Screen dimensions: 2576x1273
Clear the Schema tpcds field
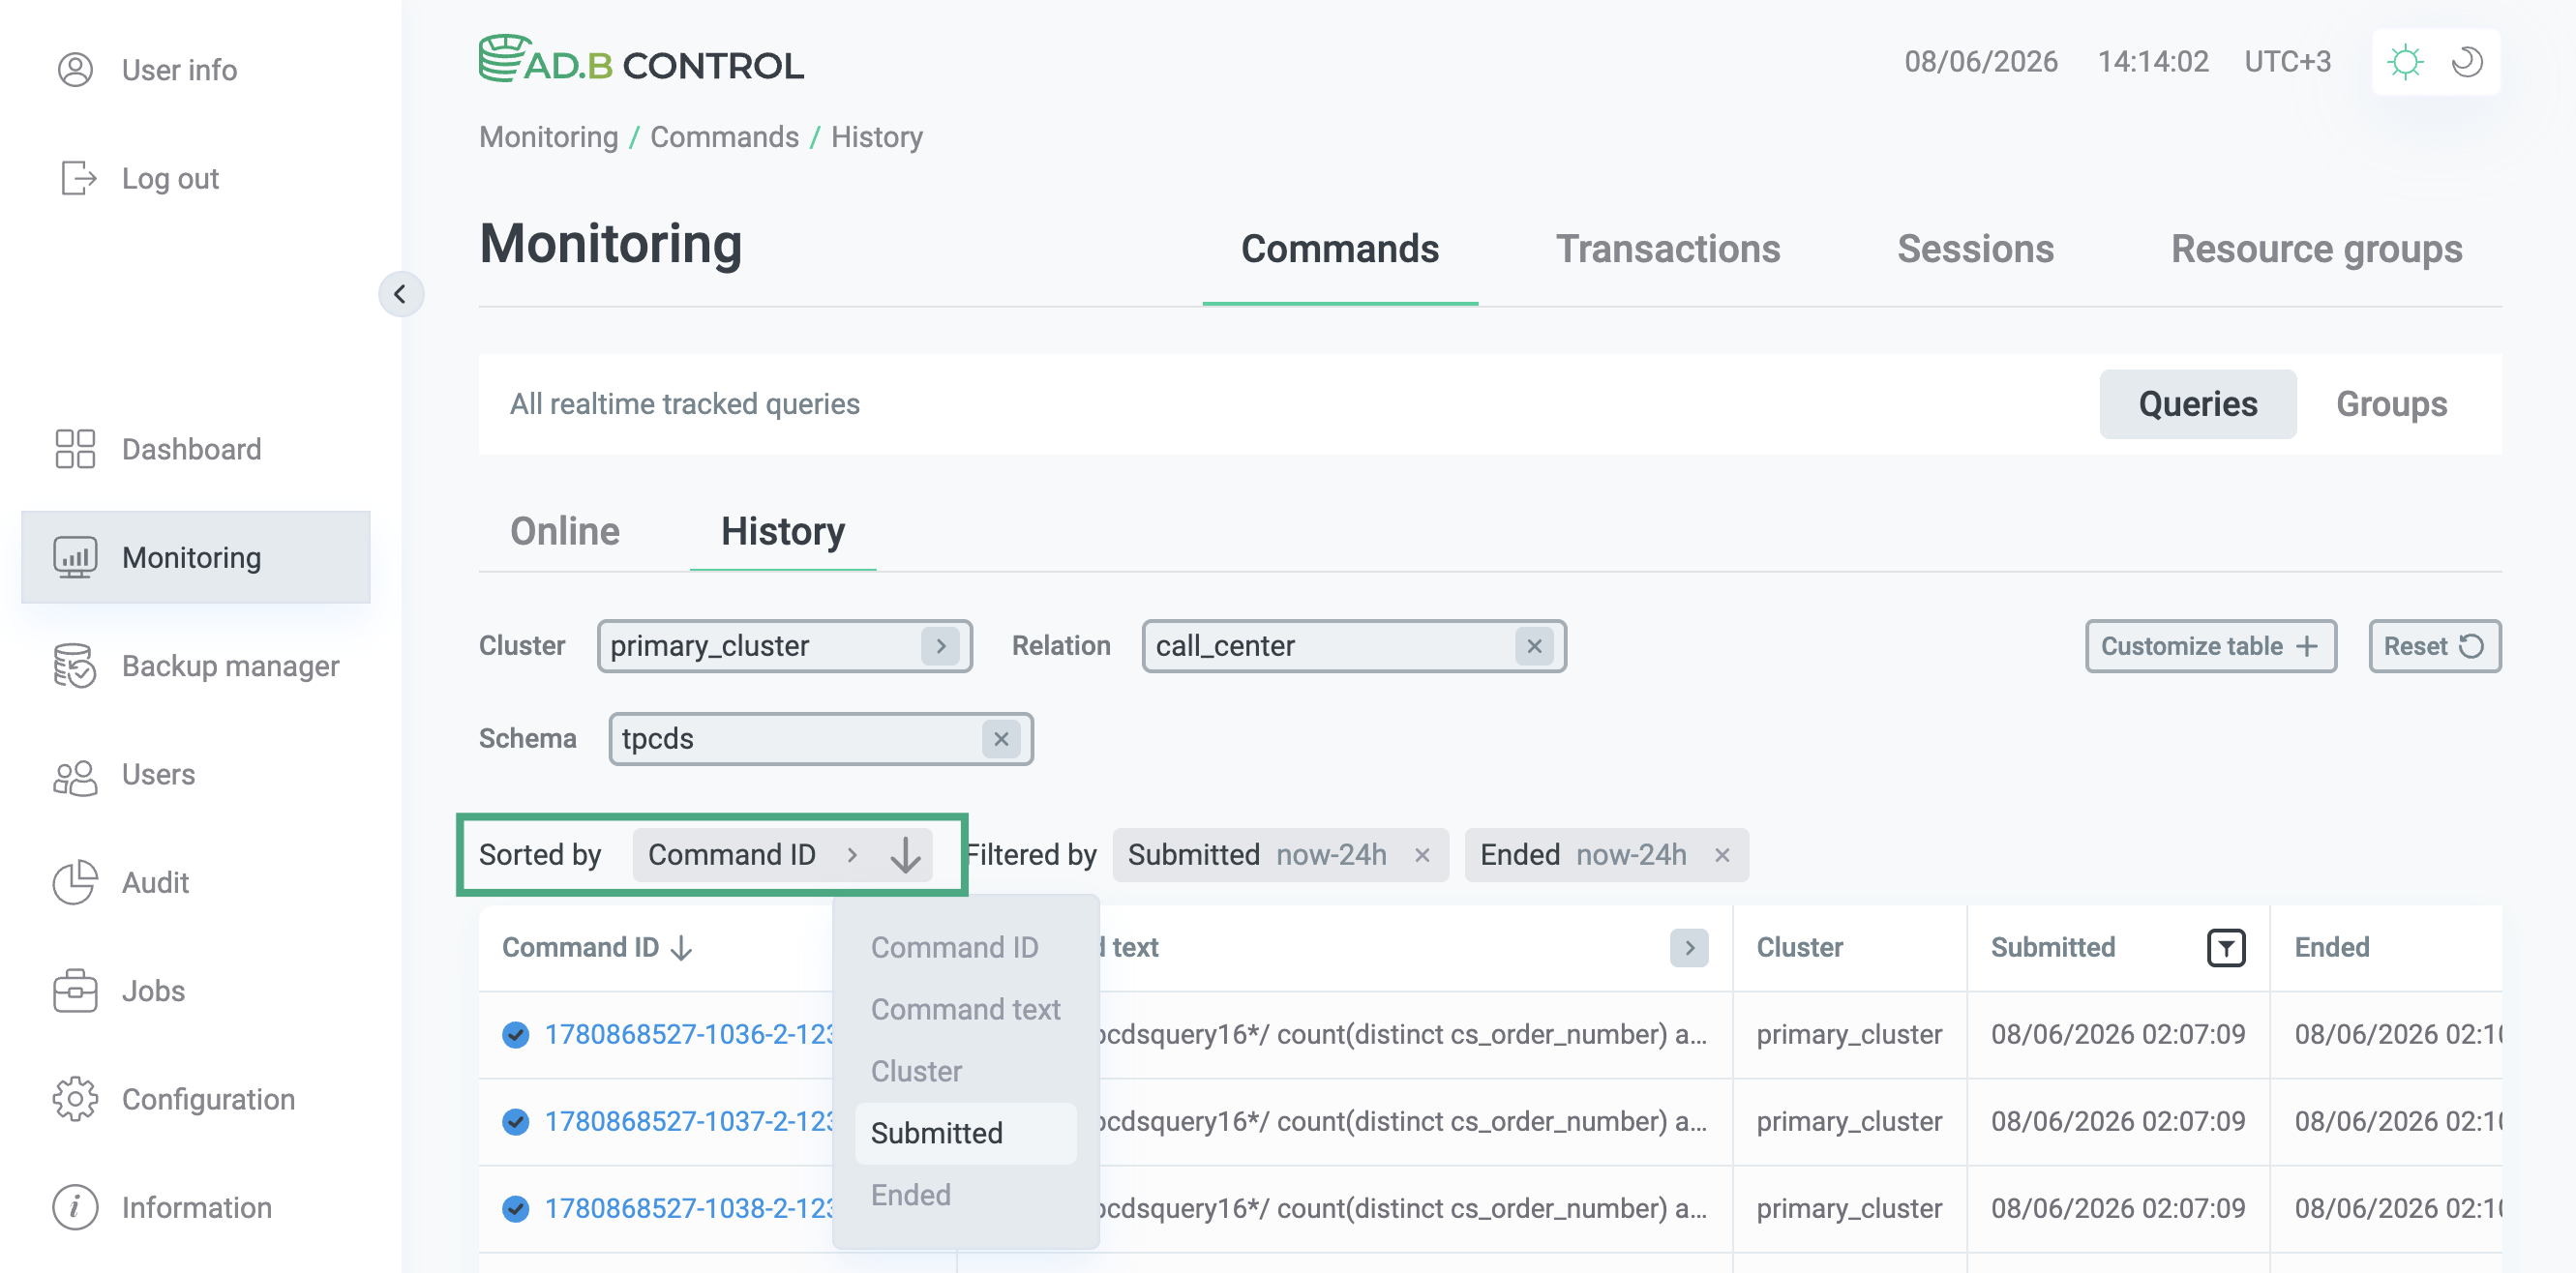(x=1000, y=739)
